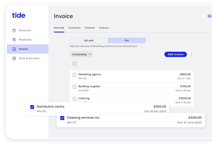Click the £700.00 amount
This screenshot has height=146, width=212.
pyautogui.click(x=186, y=86)
